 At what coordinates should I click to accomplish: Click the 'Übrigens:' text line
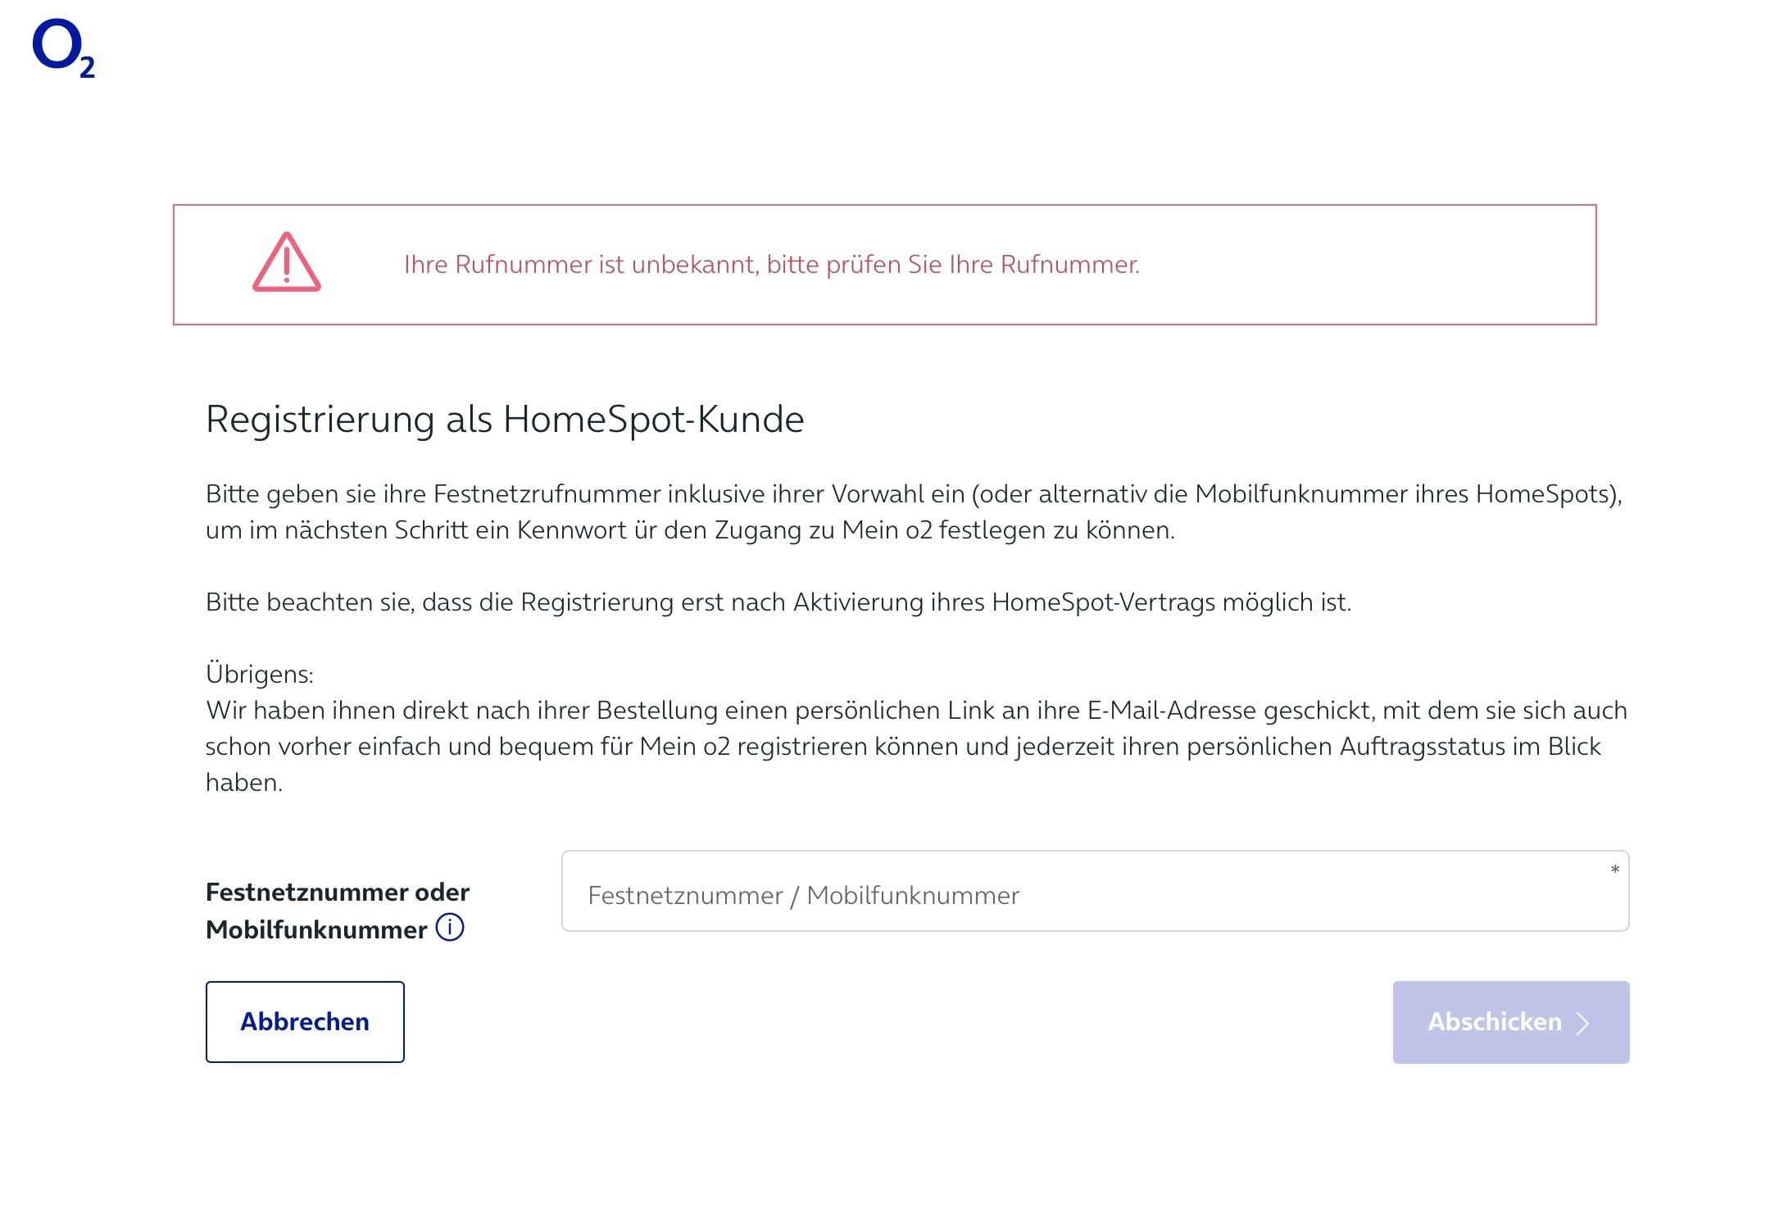click(260, 674)
